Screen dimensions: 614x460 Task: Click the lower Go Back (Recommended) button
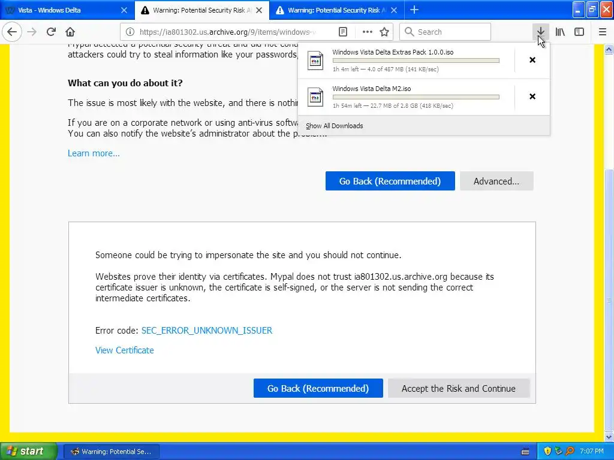click(318, 388)
